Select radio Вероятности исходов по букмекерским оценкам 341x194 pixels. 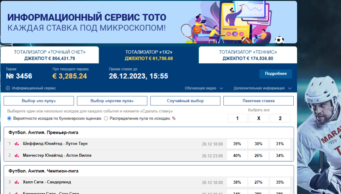tap(9, 118)
